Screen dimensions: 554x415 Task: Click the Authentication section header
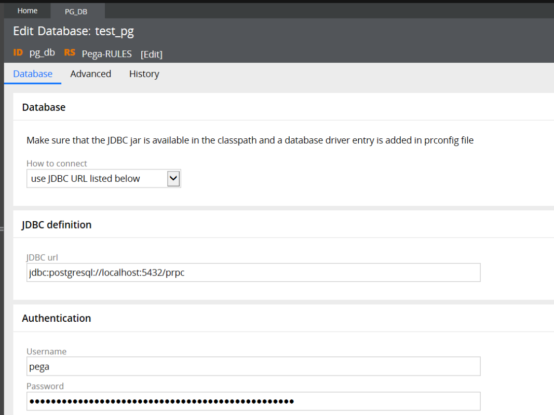pyautogui.click(x=56, y=319)
